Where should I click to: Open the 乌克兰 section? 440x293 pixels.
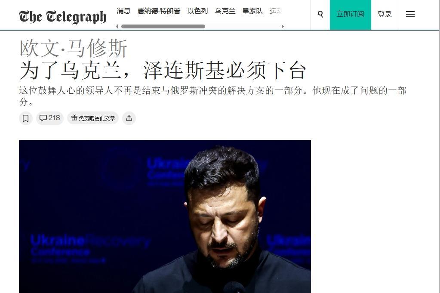(x=225, y=11)
